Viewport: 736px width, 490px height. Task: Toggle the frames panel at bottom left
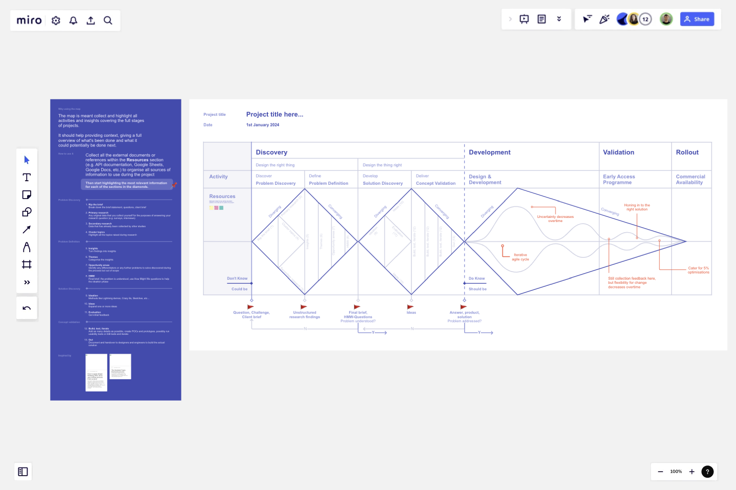click(x=22, y=472)
